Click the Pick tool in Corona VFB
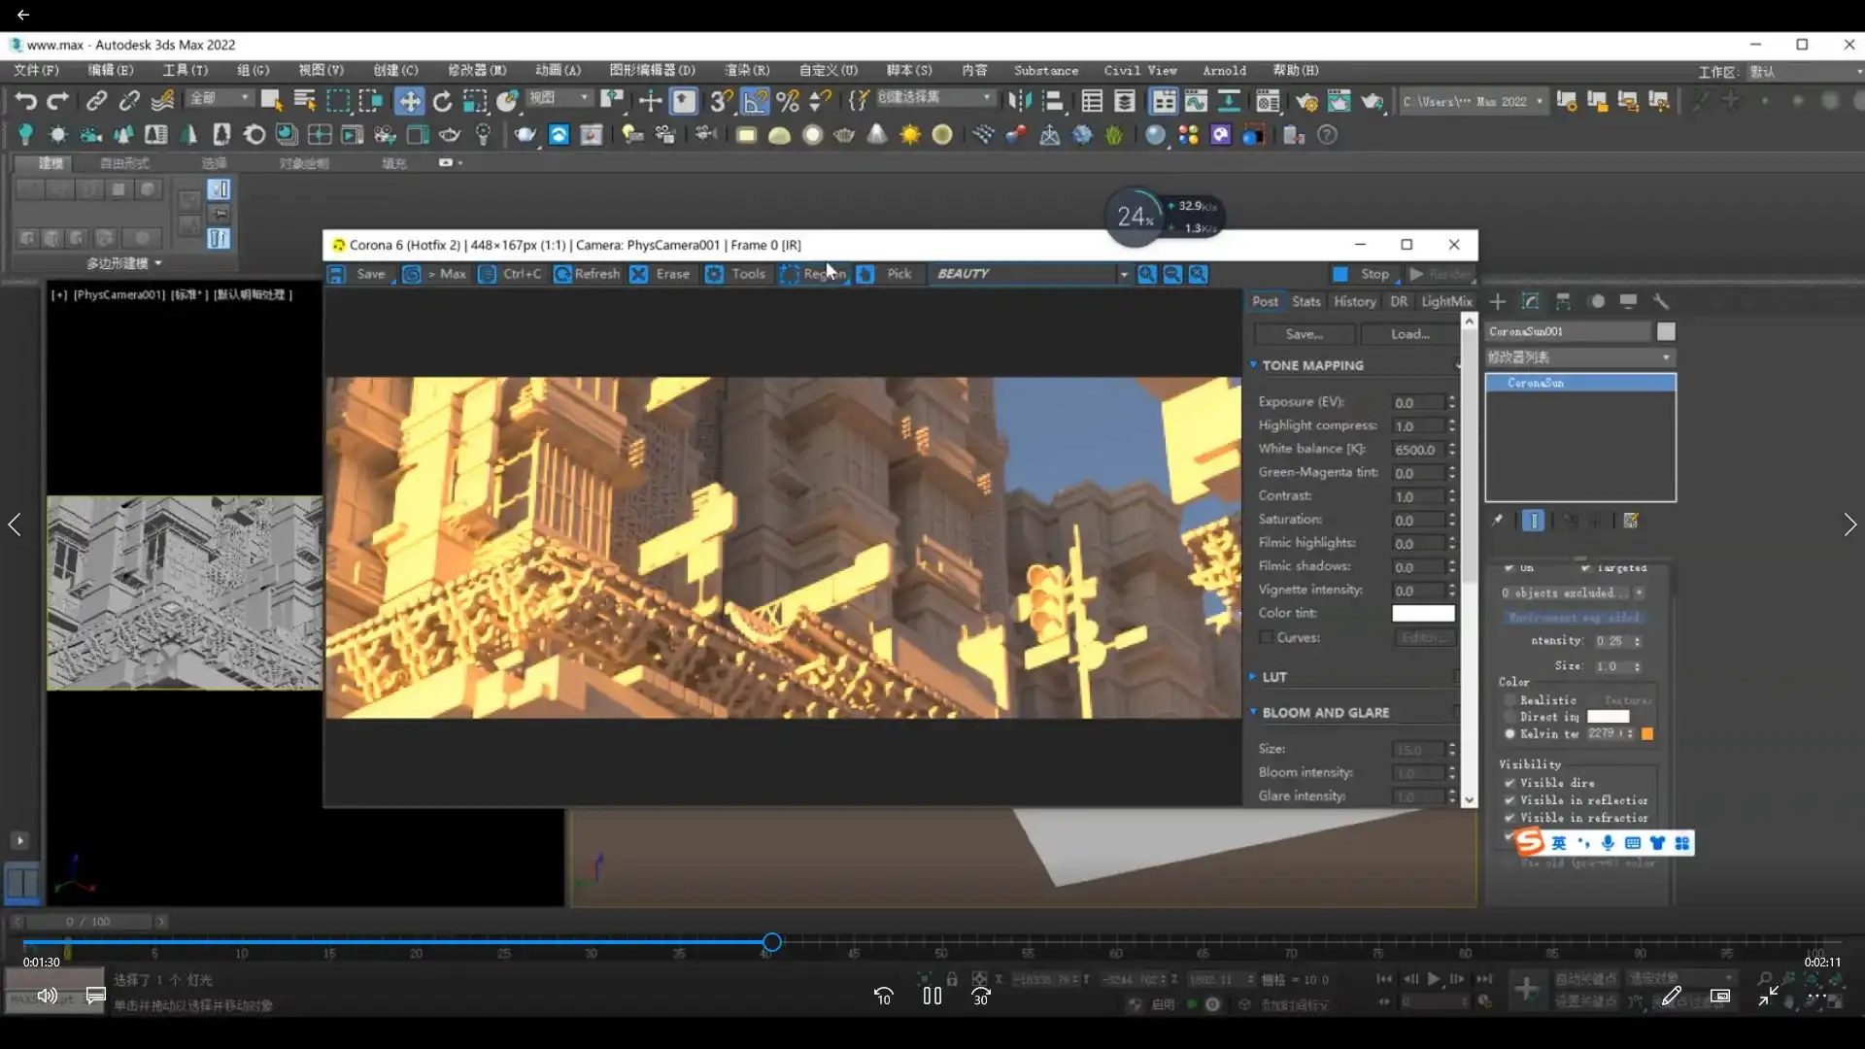 point(888,275)
